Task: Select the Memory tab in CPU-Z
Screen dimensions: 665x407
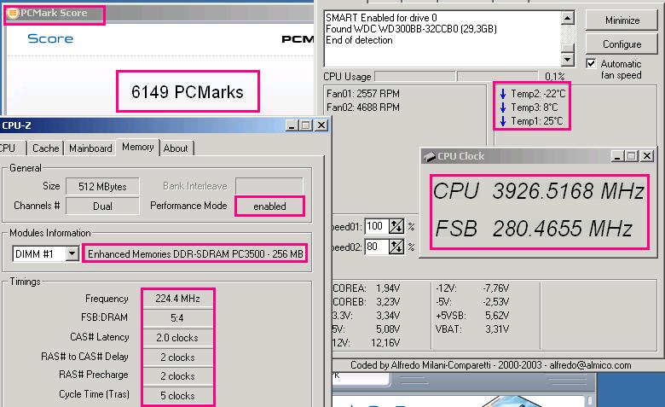Action: click(138, 147)
